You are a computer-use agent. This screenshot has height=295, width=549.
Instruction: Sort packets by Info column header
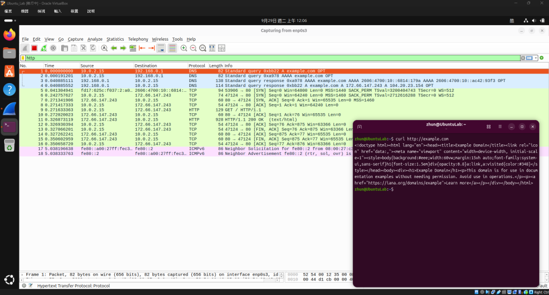[385, 66]
